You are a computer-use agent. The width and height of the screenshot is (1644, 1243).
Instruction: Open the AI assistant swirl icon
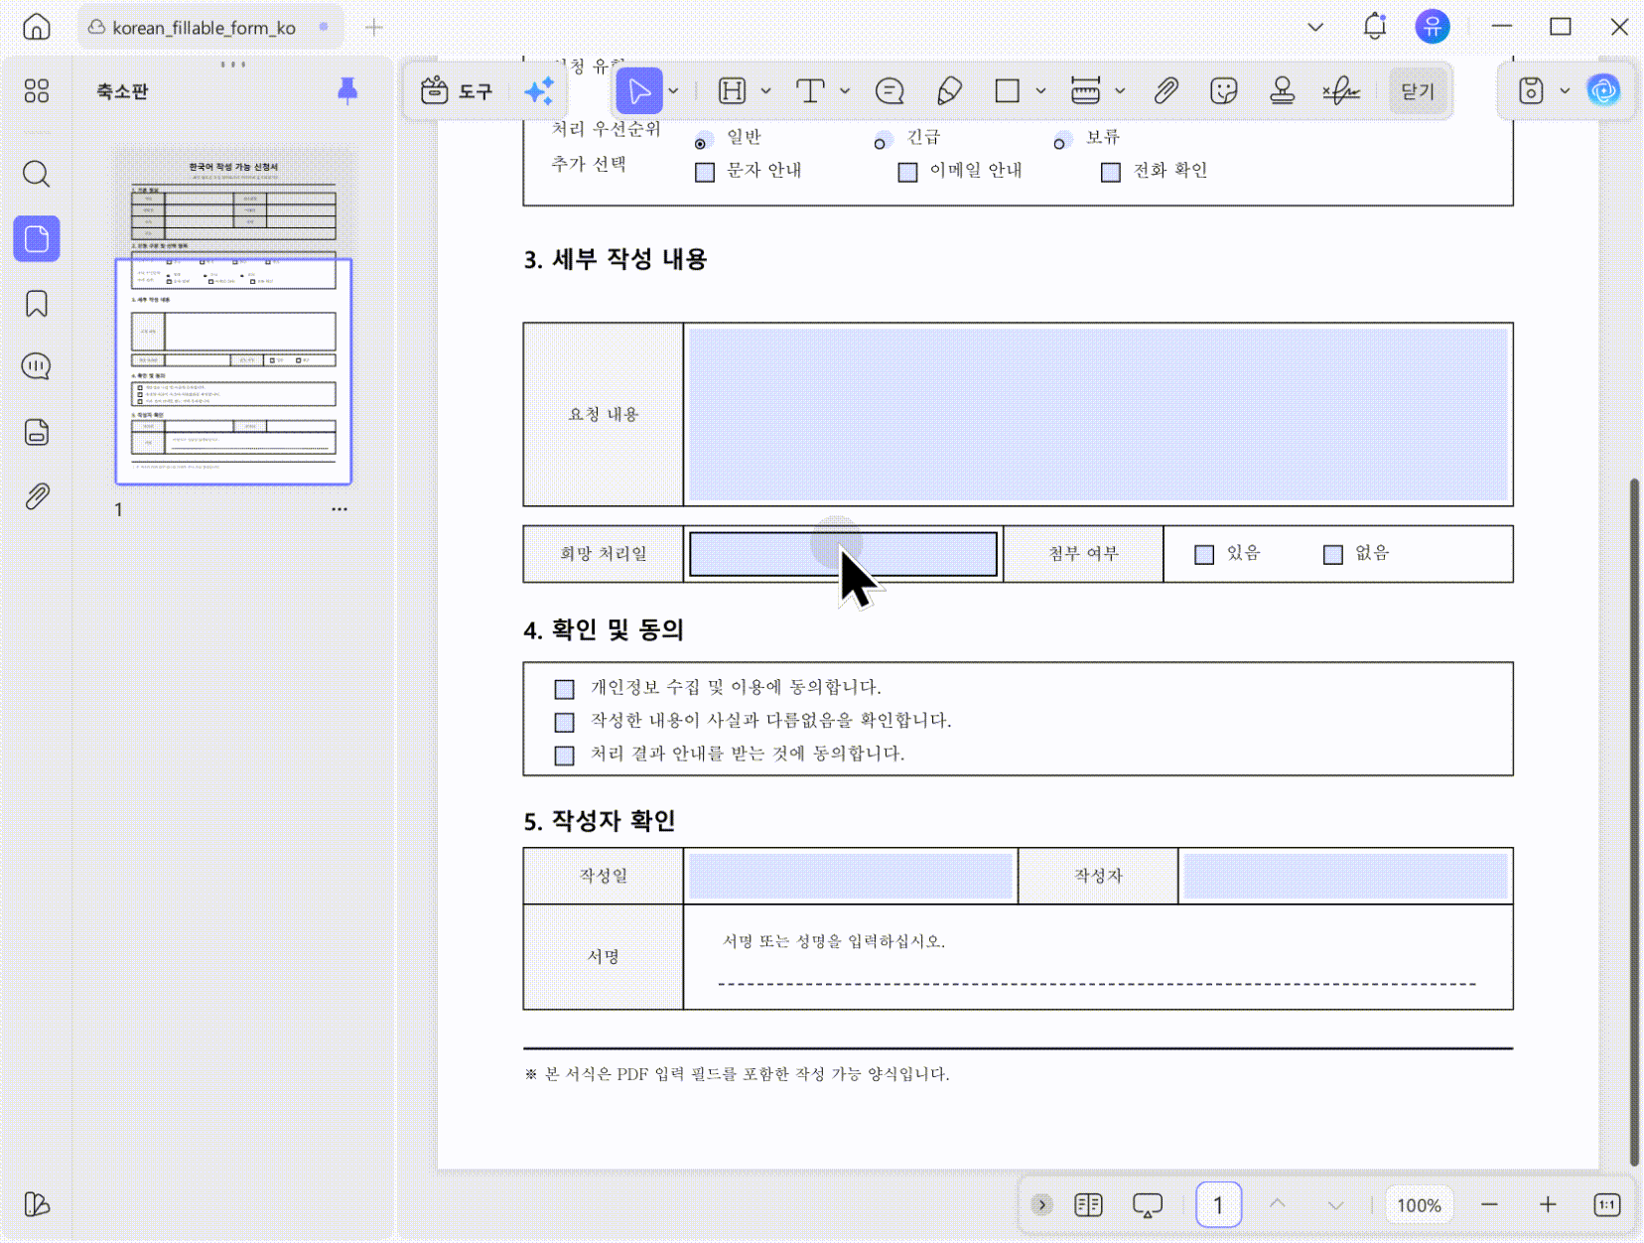pyautogui.click(x=1603, y=91)
